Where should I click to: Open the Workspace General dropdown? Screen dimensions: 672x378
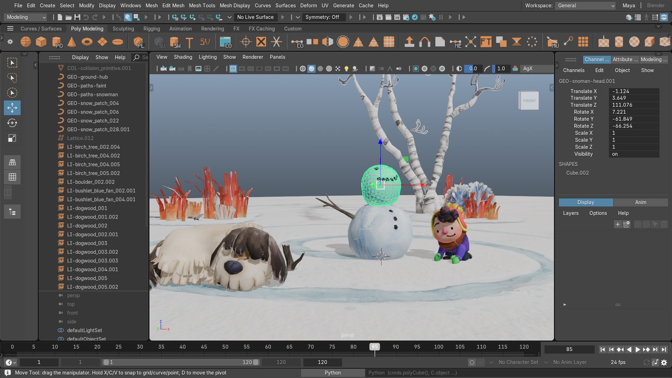(x=586, y=5)
